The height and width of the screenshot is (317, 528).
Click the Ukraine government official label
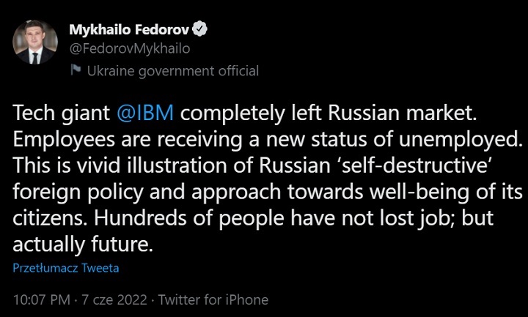[x=172, y=71]
